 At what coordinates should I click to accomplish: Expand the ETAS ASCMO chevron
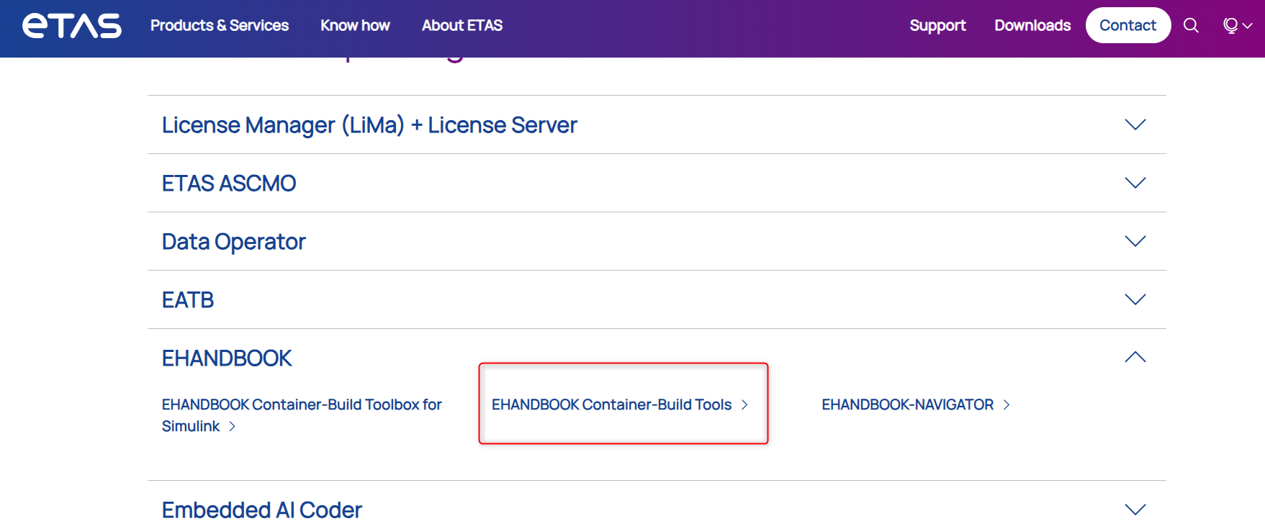(1135, 183)
